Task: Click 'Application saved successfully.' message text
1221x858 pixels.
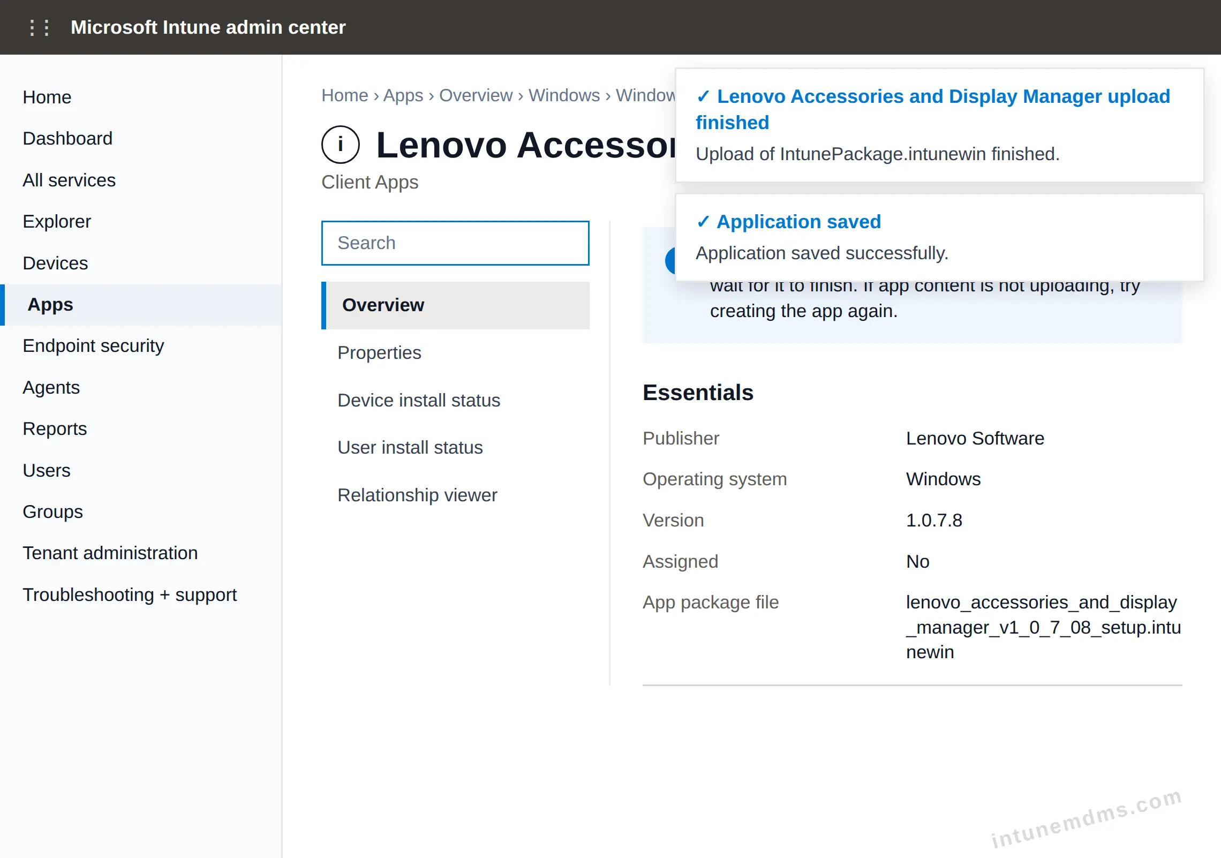Action: coord(822,253)
